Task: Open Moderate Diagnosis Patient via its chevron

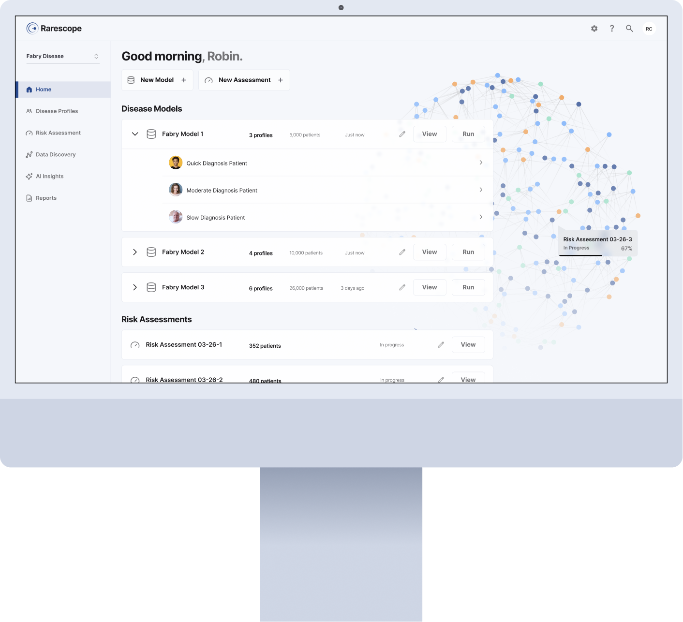Action: (481, 190)
